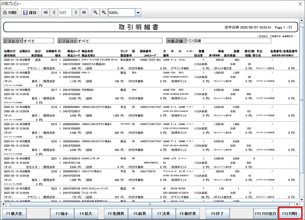305x220 pixels.
Task: Save the report with 保存 button
Action: point(30,13)
